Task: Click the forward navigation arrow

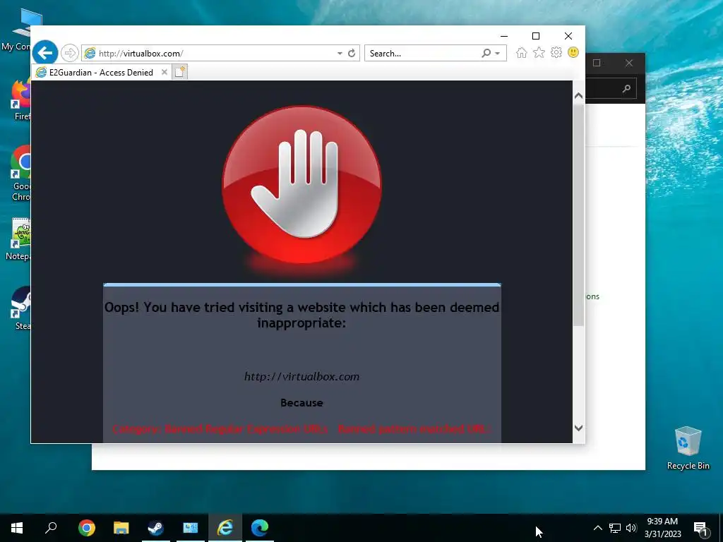Action: point(70,53)
